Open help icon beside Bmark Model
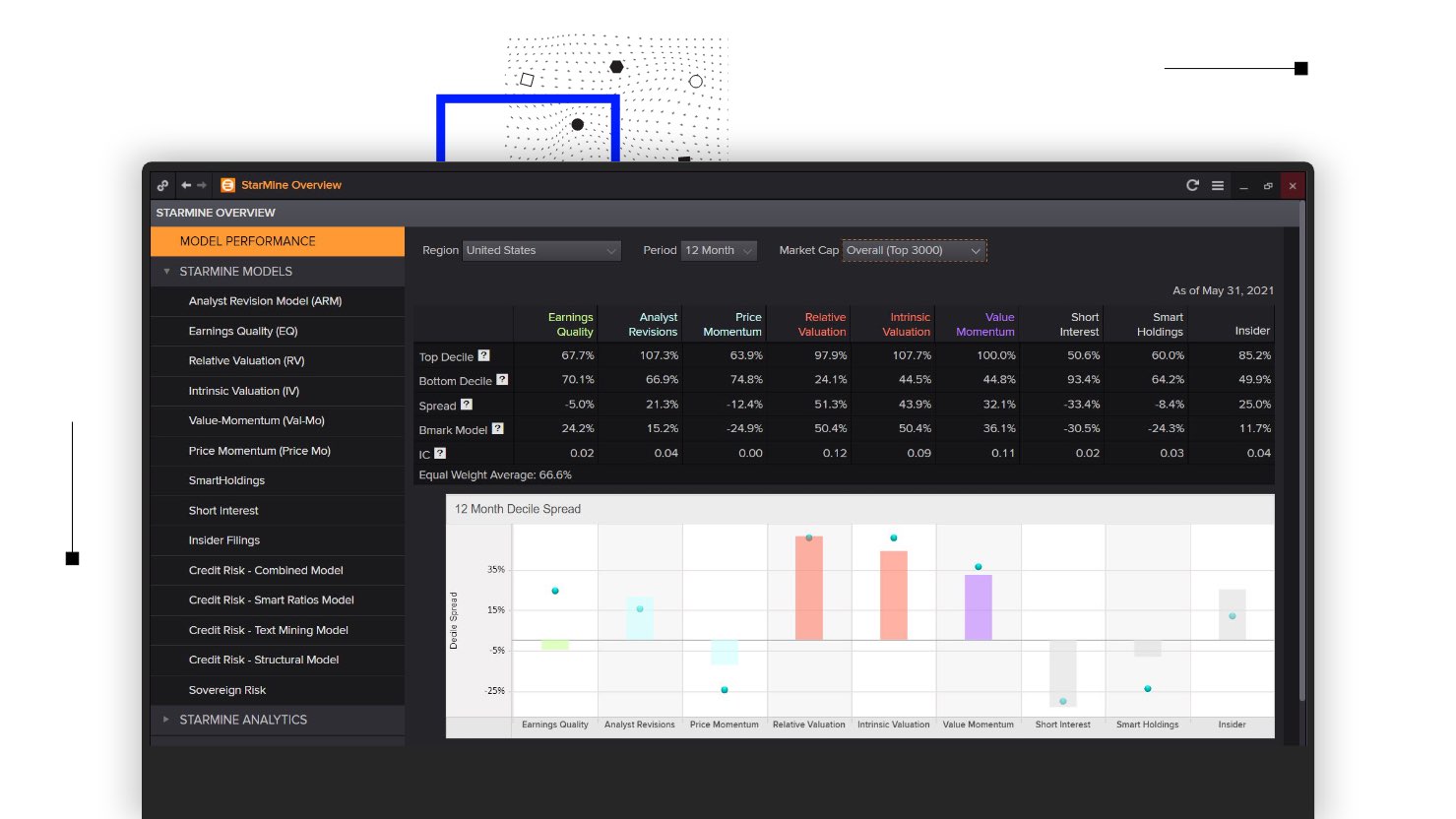Image resolution: width=1456 pixels, height=819 pixels. tap(497, 428)
